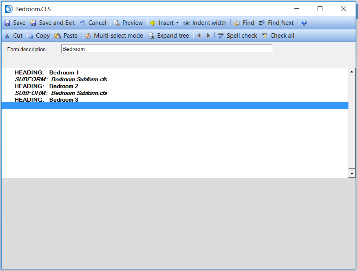The width and height of the screenshot is (358, 271).
Task: Click the Check all lightning icon
Action: coord(264,36)
